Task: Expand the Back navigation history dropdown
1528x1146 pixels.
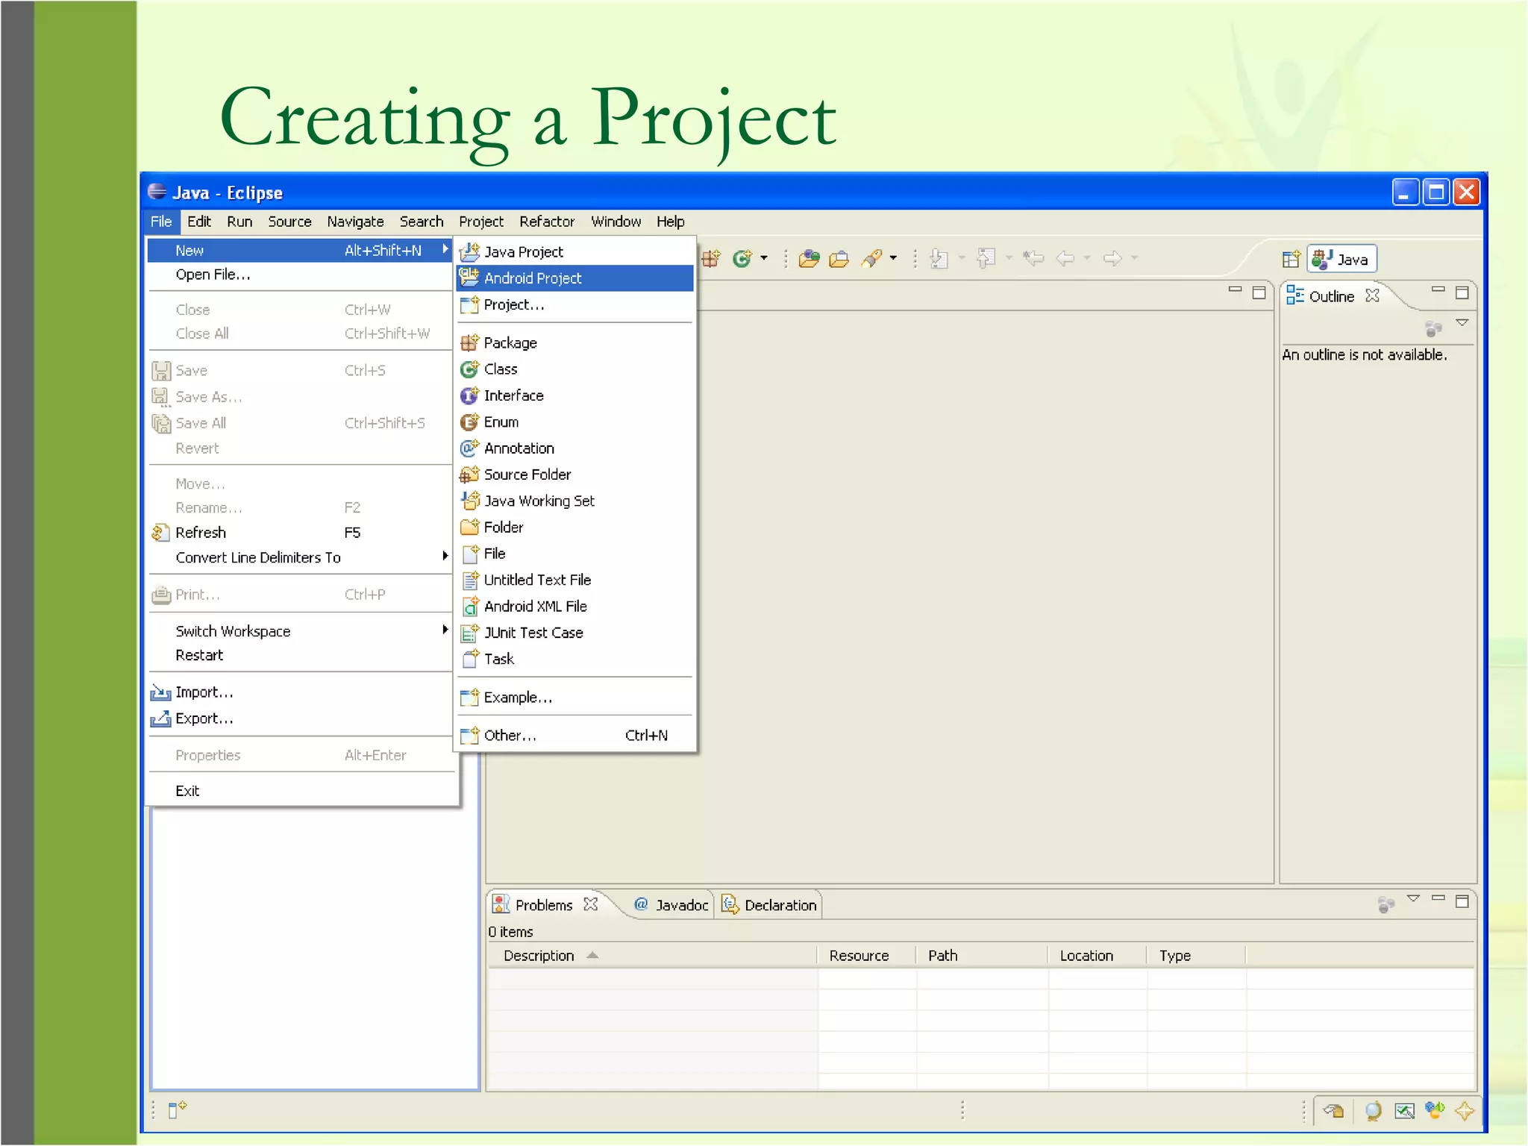Action: [x=1087, y=259]
